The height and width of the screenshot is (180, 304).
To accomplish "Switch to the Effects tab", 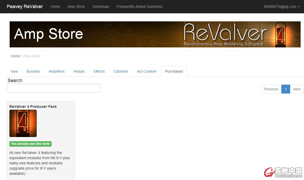I will pos(99,71).
